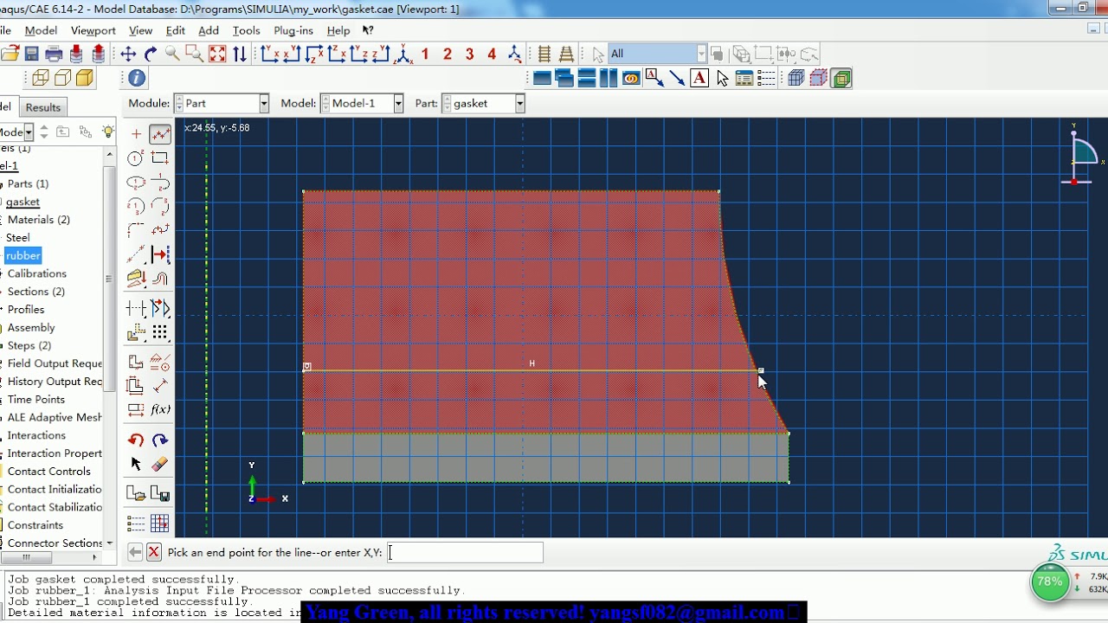1108x623 pixels.
Task: Click Steps (2) in the model tree
Action: 29,346
